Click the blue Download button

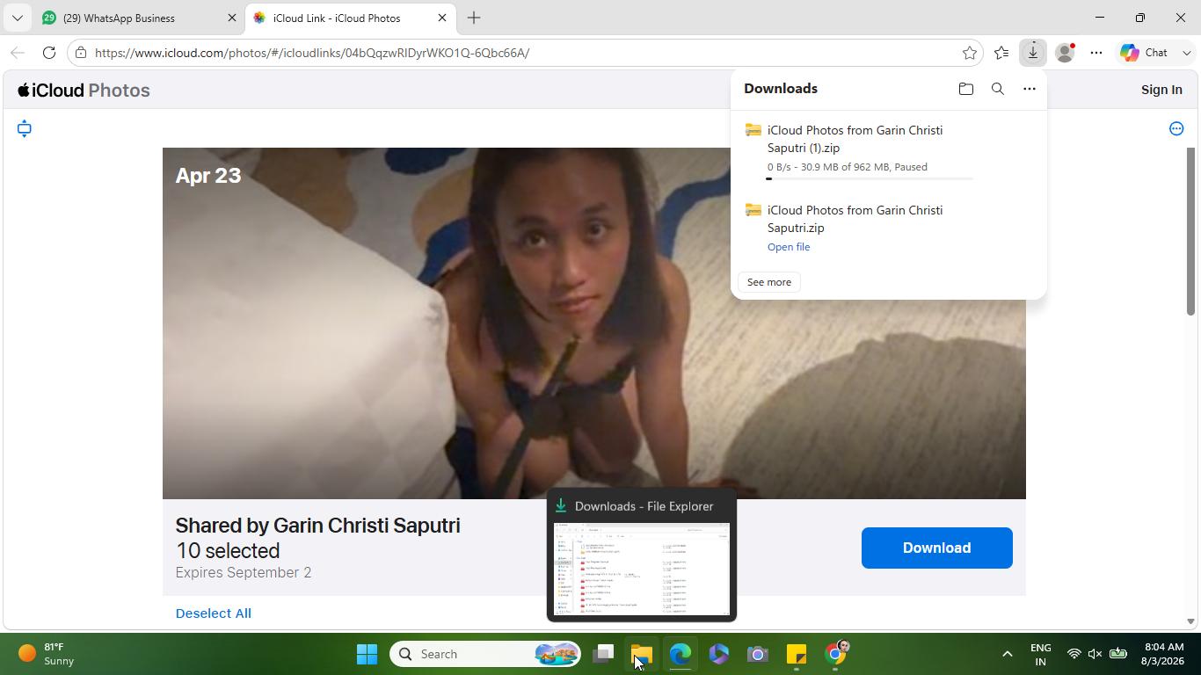click(936, 548)
